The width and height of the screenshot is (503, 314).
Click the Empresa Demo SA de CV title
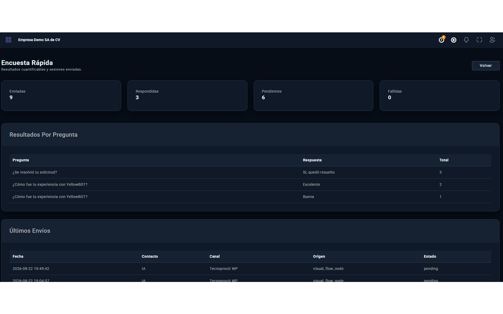[39, 40]
